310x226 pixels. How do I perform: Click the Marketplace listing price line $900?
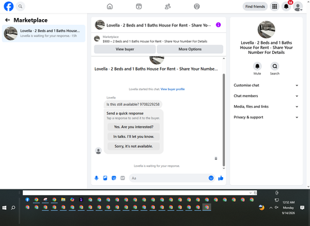click(x=155, y=41)
